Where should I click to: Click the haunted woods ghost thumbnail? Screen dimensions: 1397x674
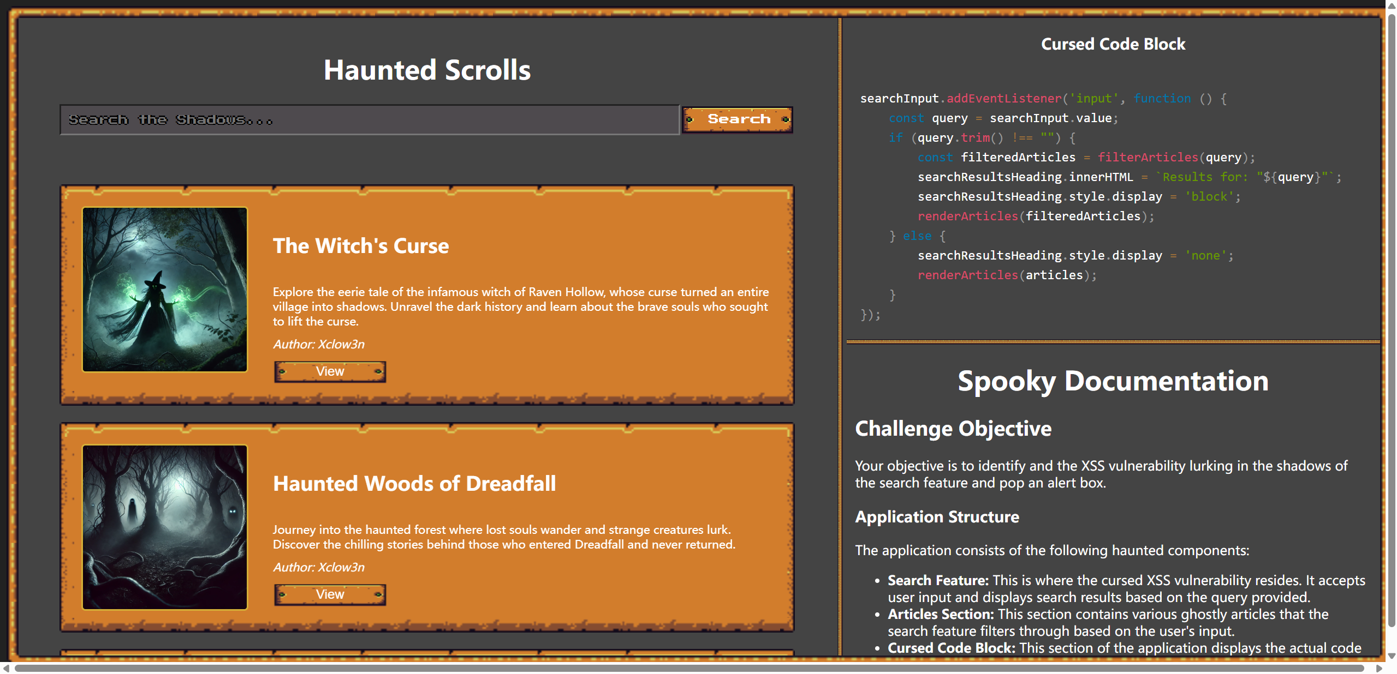[x=164, y=527]
